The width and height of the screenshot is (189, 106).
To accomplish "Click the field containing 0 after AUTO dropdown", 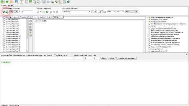I will click(27, 12).
